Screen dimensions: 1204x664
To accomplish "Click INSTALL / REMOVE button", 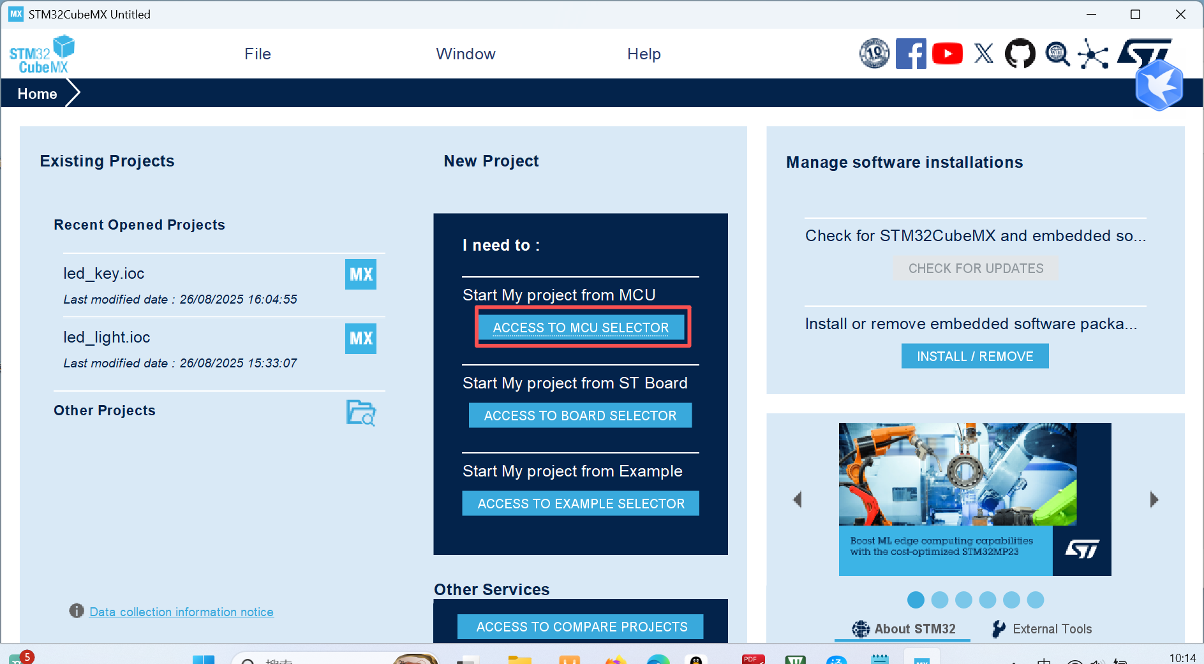I will 975,356.
